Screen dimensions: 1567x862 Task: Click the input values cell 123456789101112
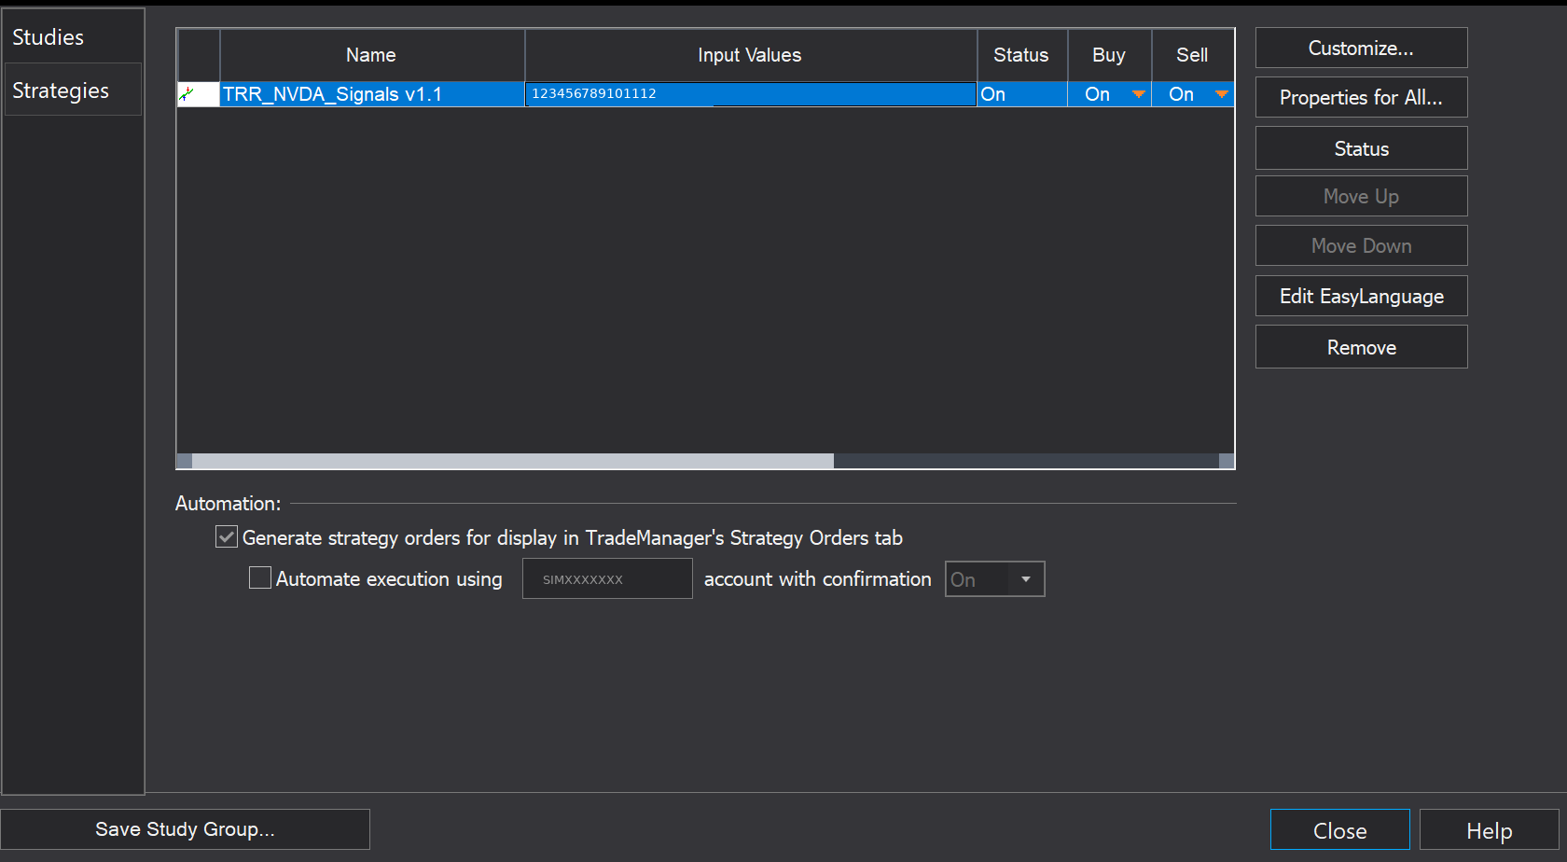point(751,94)
